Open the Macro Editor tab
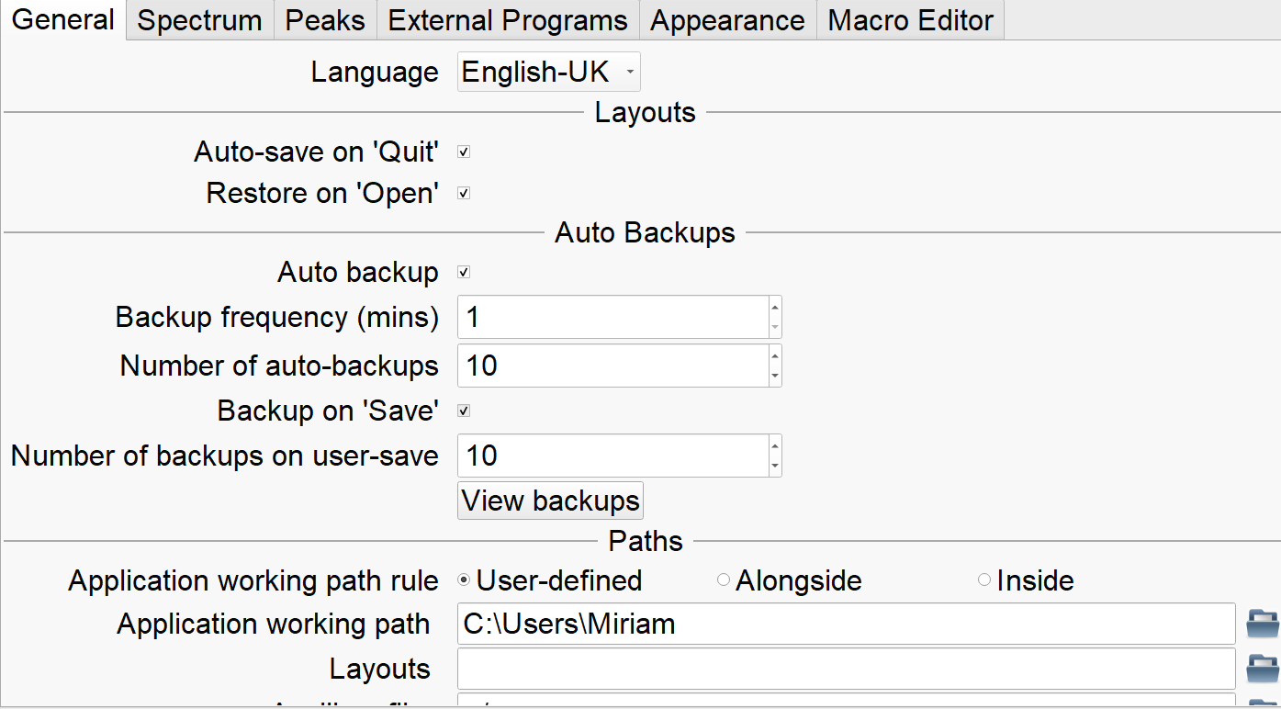 coord(910,20)
